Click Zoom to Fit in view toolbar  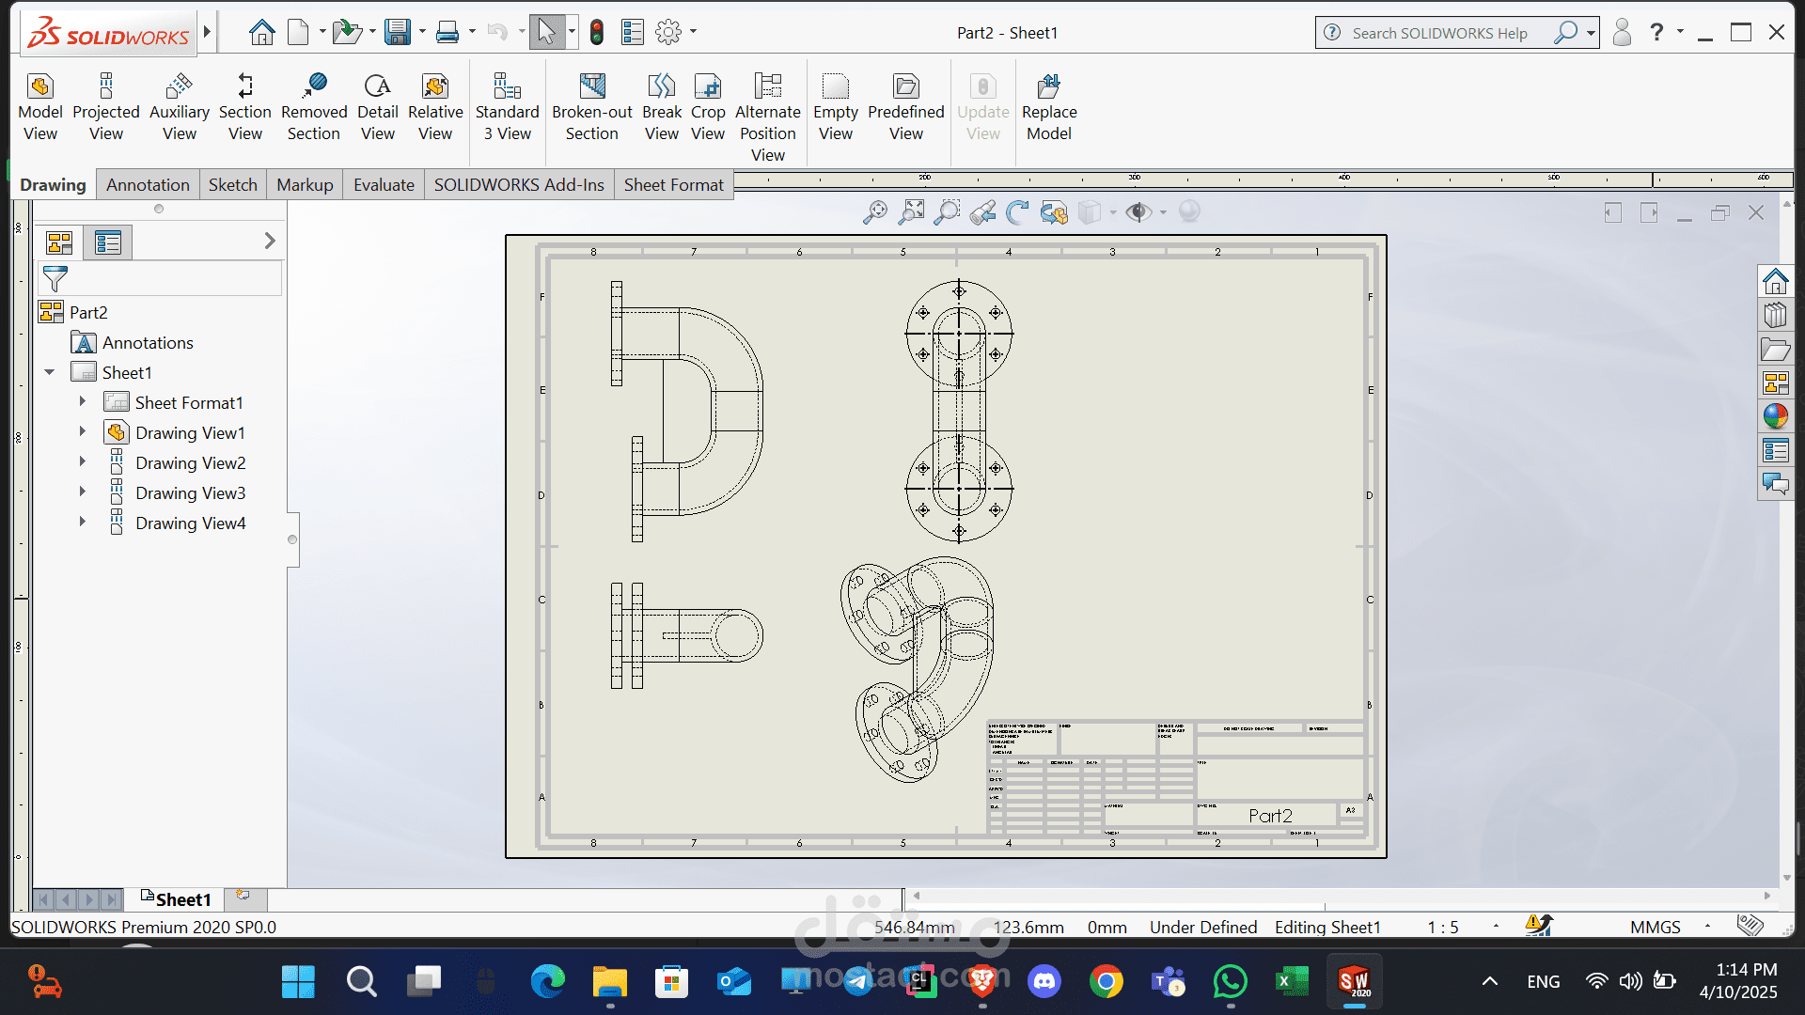[911, 212]
